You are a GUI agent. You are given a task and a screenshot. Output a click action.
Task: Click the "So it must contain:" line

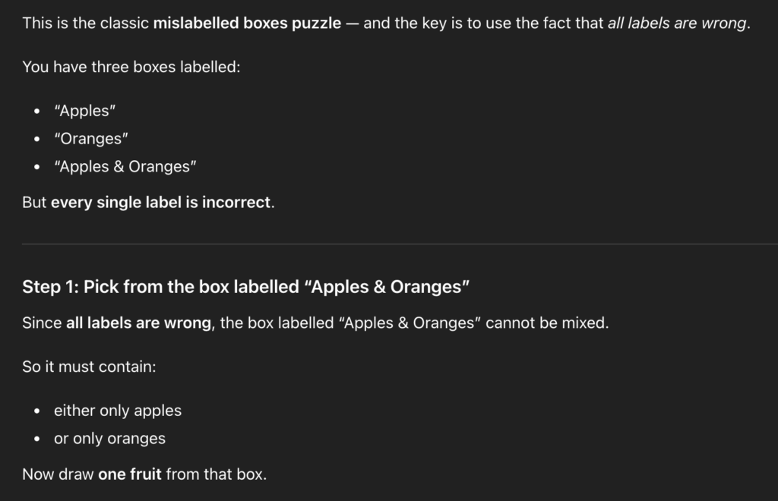pos(89,367)
